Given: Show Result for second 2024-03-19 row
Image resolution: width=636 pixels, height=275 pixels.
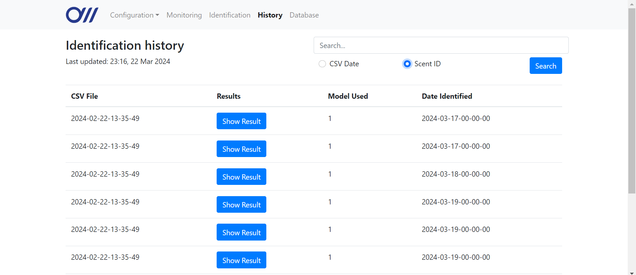Looking at the screenshot, I should (x=241, y=232).
